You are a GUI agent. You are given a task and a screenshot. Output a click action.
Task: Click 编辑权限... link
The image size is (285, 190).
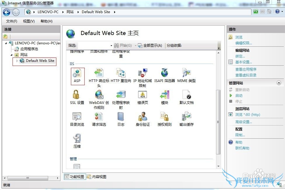[x=244, y=43]
